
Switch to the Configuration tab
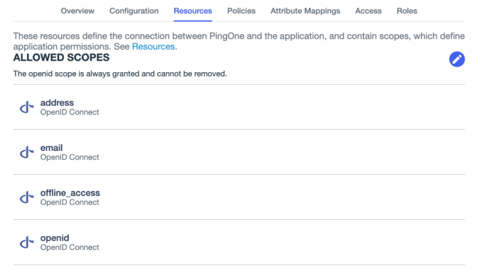coord(134,11)
